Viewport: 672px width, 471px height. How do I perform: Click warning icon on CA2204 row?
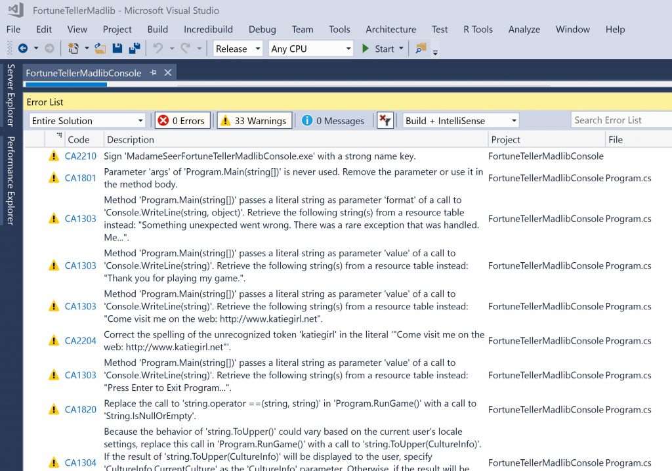click(54, 340)
